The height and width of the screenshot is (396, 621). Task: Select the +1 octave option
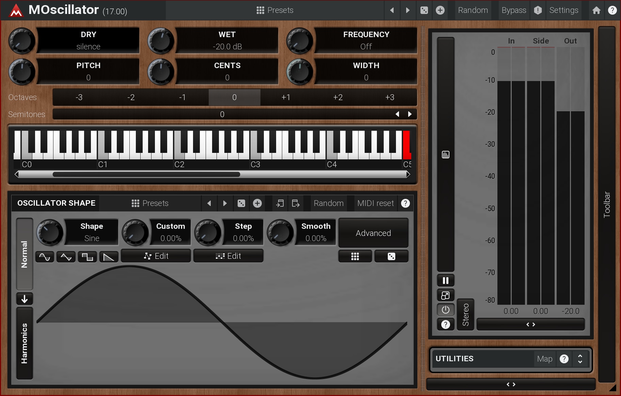coord(286,97)
